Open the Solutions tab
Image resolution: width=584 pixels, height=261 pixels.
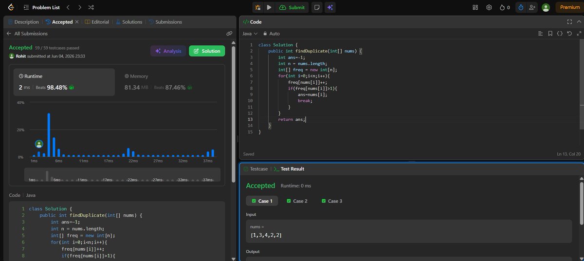pyautogui.click(x=129, y=22)
